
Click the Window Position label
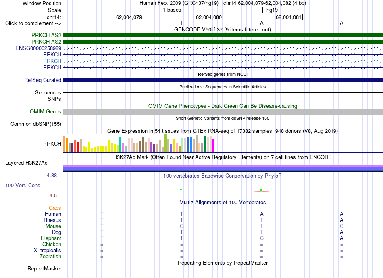click(x=42, y=3)
